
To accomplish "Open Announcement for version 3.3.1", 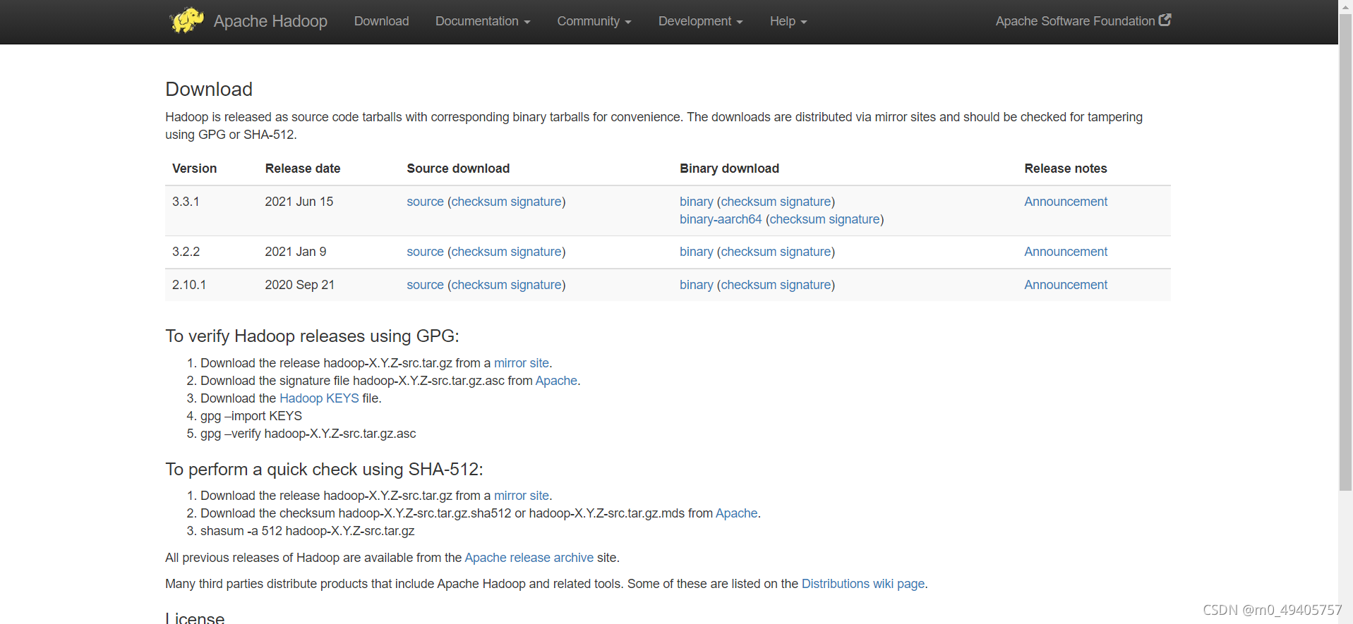I will coord(1066,202).
